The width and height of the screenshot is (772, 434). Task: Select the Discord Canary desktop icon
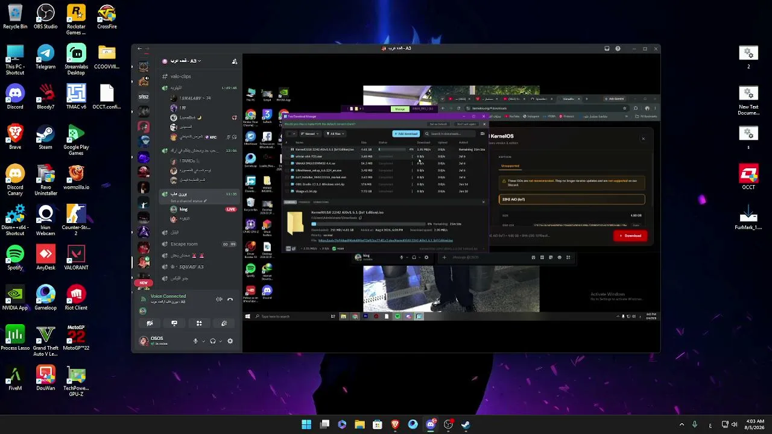[15, 181]
